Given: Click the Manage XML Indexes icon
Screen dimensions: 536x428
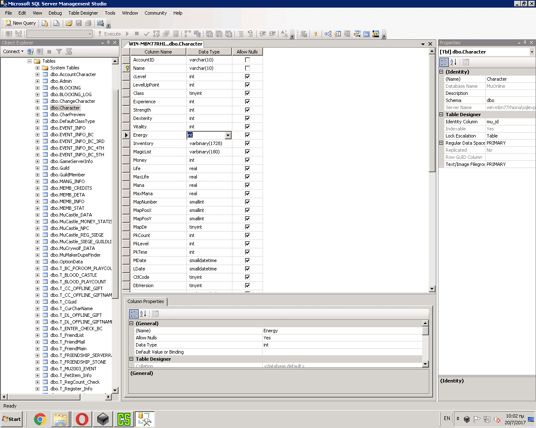Looking at the screenshot, I should [x=357, y=34].
